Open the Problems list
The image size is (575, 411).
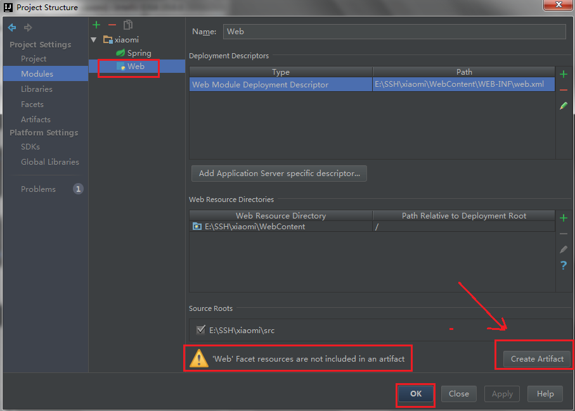pyautogui.click(x=38, y=189)
